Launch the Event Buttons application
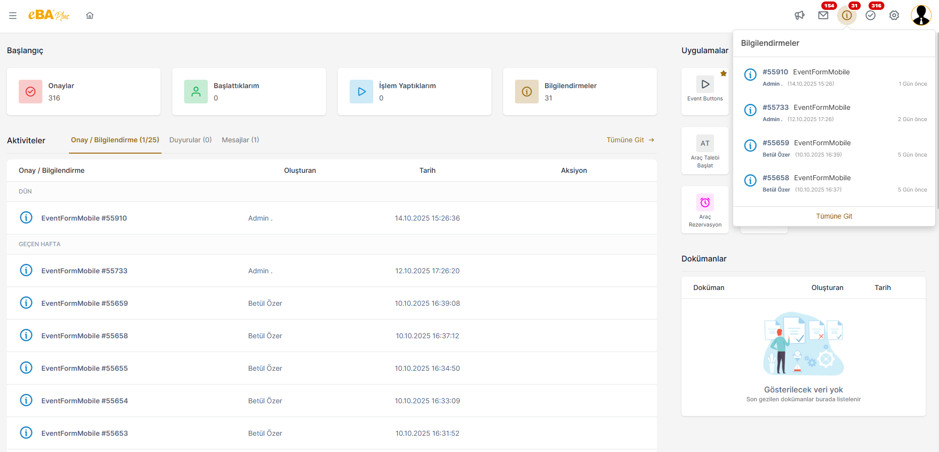The height and width of the screenshot is (452, 939). 705,90
